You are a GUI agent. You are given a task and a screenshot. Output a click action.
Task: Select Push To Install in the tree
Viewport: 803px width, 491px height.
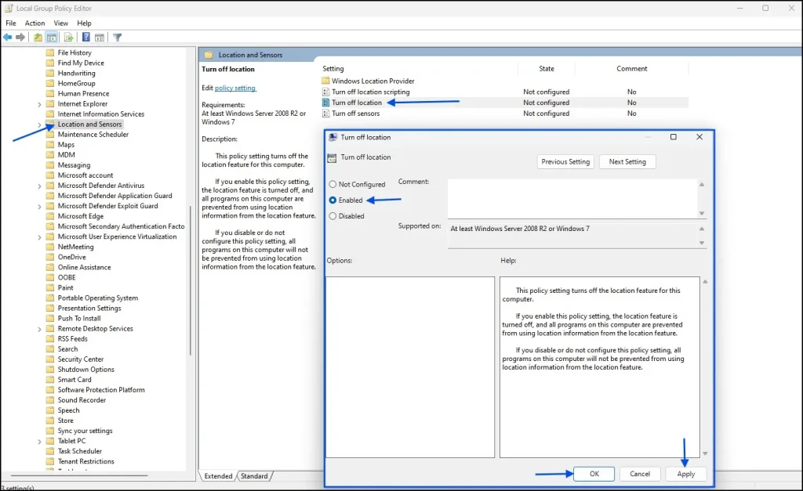pyautogui.click(x=79, y=318)
